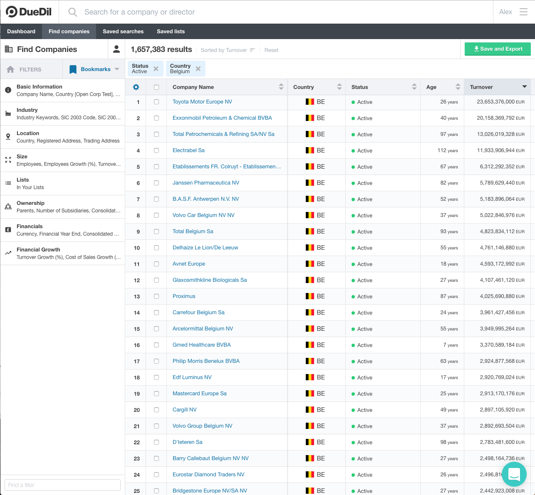Click the user profile icon beside Find Companies
The width and height of the screenshot is (535, 495).
coord(116,49)
